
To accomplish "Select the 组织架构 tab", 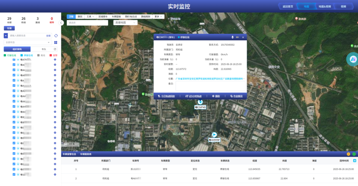I will click(17, 49).
